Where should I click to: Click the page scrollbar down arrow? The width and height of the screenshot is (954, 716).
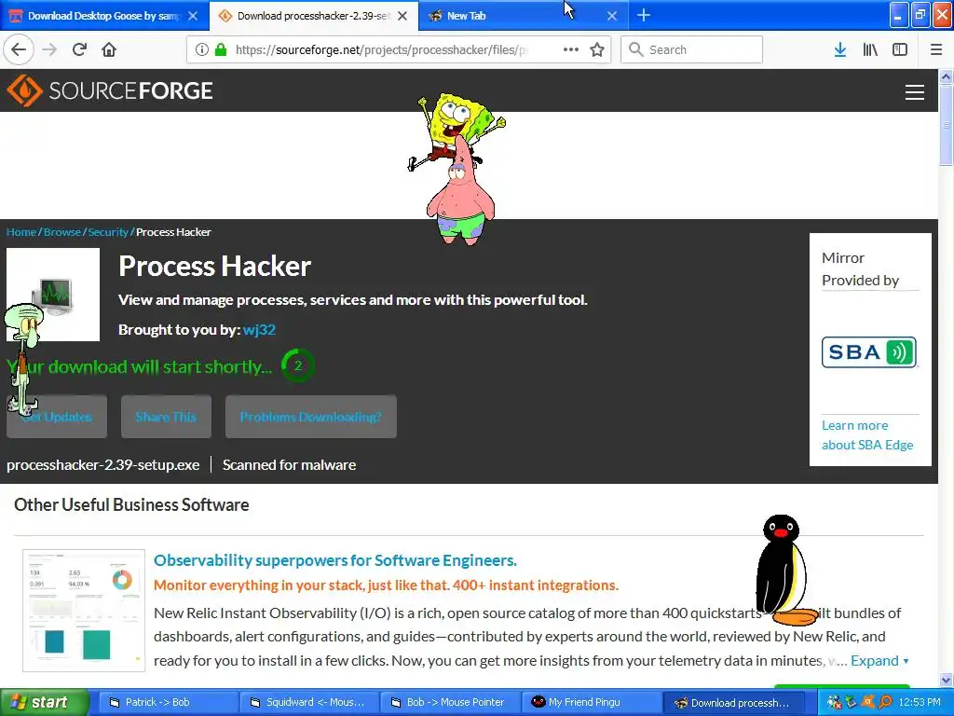[946, 680]
